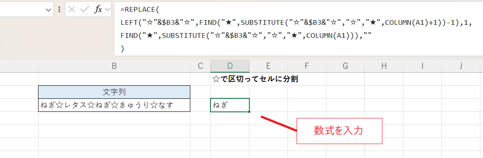This screenshot has height=158, width=483.
Task: Select column B header
Action: 114,66
